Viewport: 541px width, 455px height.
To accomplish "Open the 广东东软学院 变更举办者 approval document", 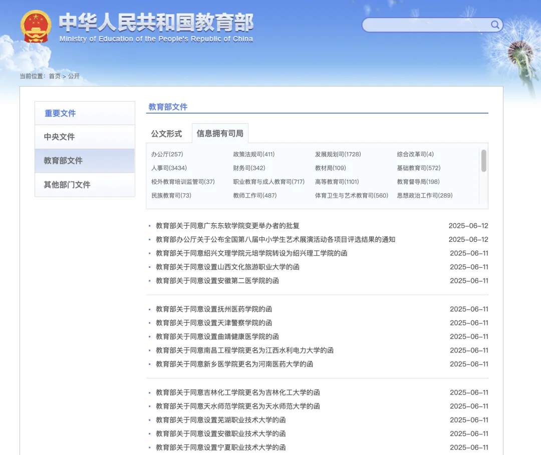I will click(x=227, y=226).
